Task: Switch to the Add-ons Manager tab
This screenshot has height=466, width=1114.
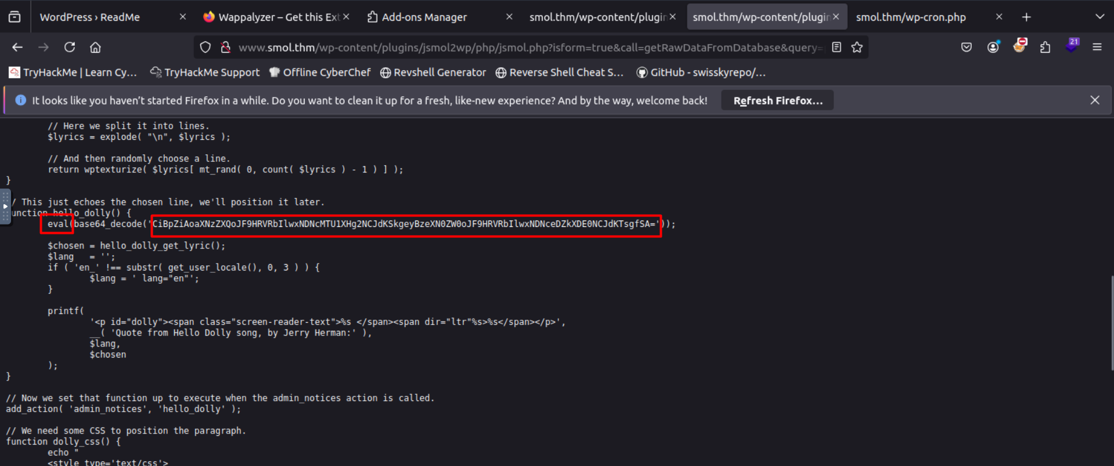Action: click(x=424, y=17)
